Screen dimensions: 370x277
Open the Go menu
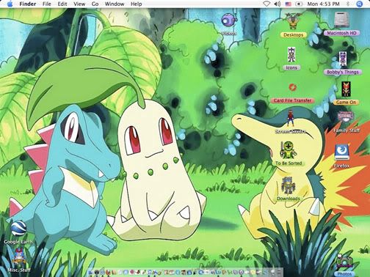tap(95, 4)
